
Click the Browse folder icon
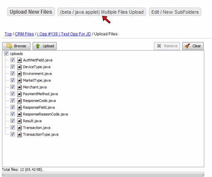click(x=9, y=46)
